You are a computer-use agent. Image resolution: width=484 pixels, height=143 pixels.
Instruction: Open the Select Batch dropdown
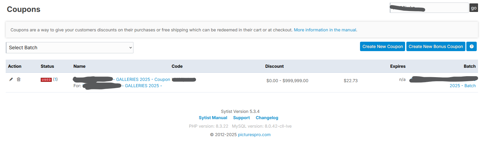[69, 48]
